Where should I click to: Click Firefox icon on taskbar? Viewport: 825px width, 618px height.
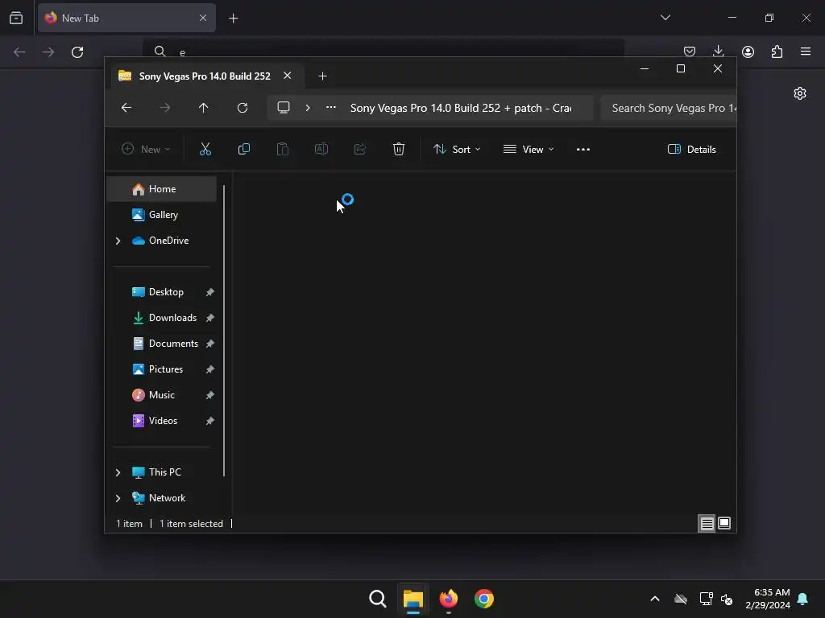(448, 599)
